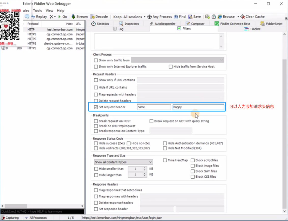The width and height of the screenshot is (288, 221).
Task: Click the Statistics clock tab icon
Action: pyautogui.click(x=93, y=24)
